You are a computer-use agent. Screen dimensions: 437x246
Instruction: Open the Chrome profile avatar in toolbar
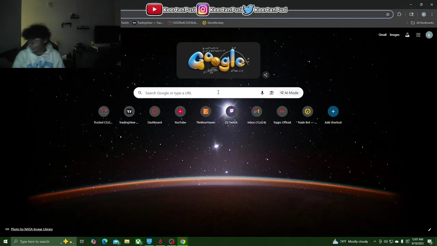424,14
